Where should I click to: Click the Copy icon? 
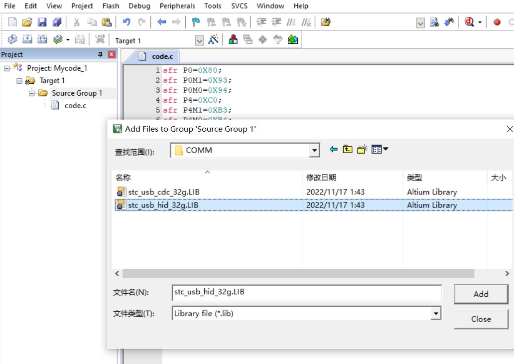[x=92, y=22]
